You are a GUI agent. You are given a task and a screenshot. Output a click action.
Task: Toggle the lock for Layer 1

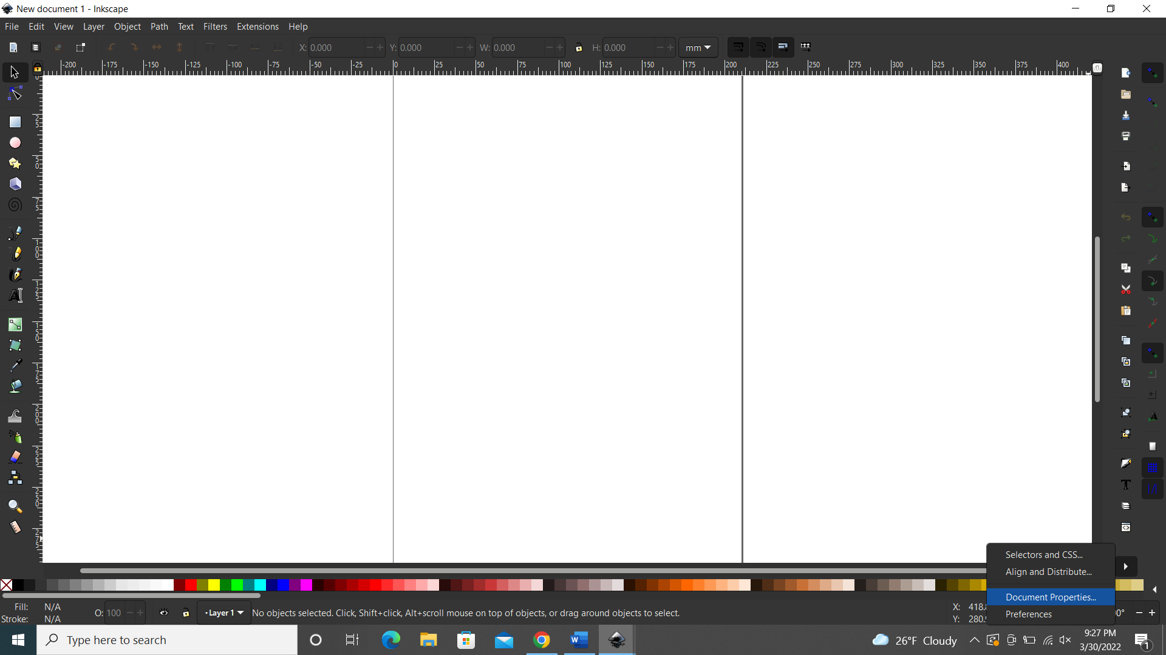tap(186, 614)
